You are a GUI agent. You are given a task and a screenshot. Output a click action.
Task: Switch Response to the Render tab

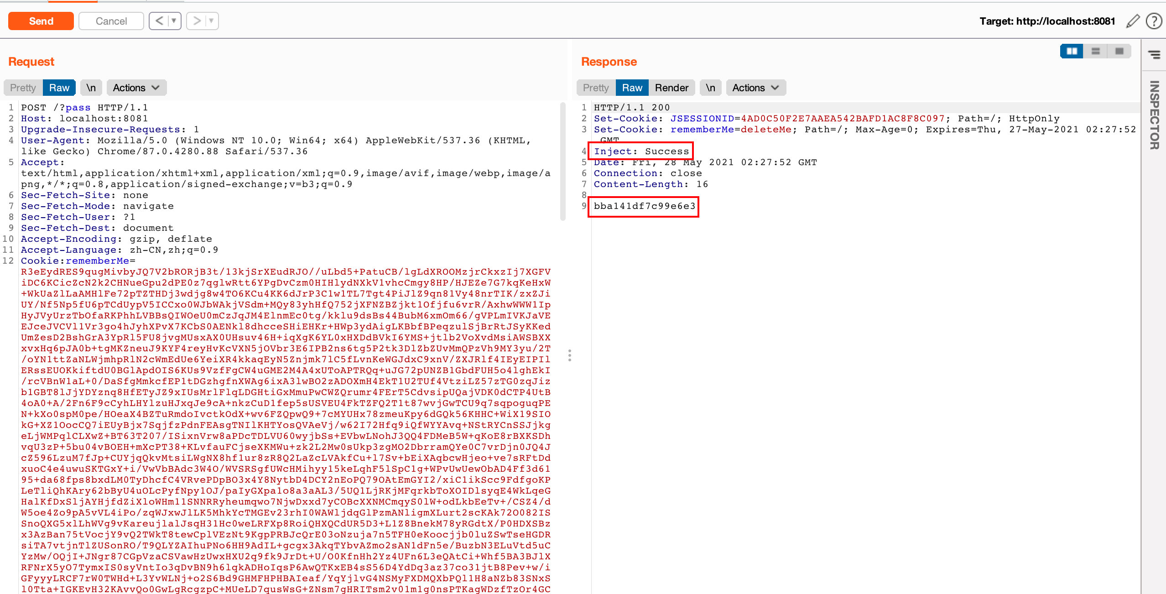point(671,88)
